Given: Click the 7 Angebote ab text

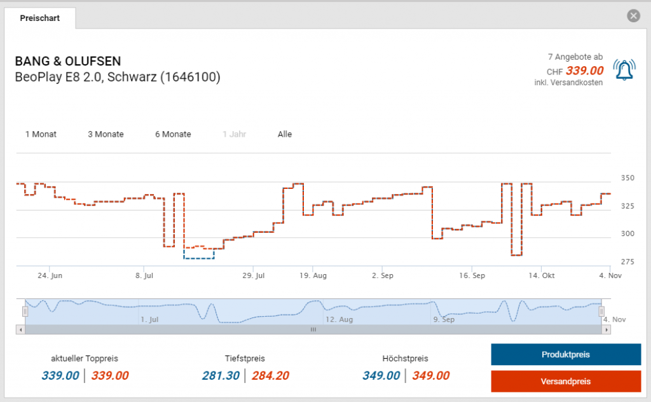Looking at the screenshot, I should pyautogui.click(x=575, y=57).
